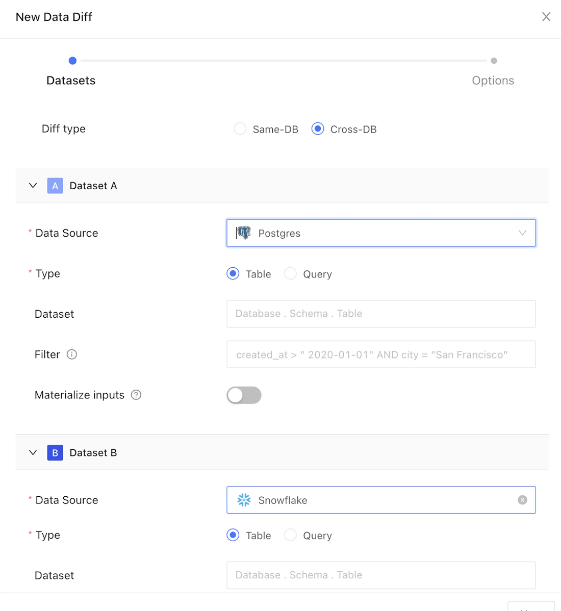This screenshot has height=611, width=561.
Task: Clear the Snowflake selection with the x icon
Action: coord(522,500)
